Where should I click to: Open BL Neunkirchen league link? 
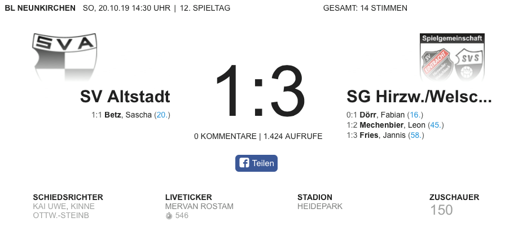[x=40, y=8]
